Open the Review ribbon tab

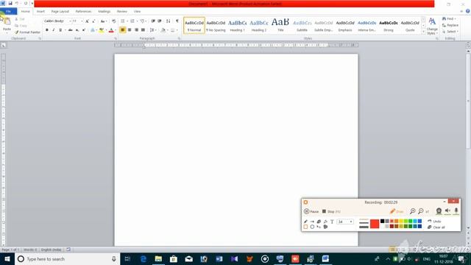[x=121, y=12]
